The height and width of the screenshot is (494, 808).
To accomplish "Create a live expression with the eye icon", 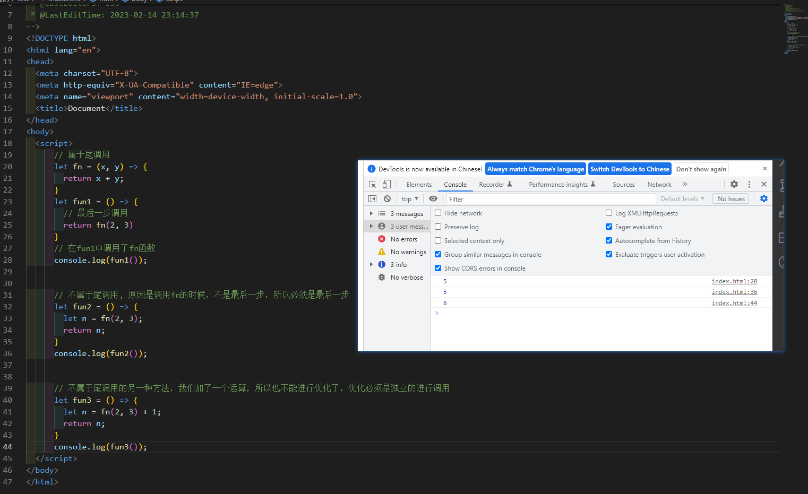I will (x=433, y=198).
